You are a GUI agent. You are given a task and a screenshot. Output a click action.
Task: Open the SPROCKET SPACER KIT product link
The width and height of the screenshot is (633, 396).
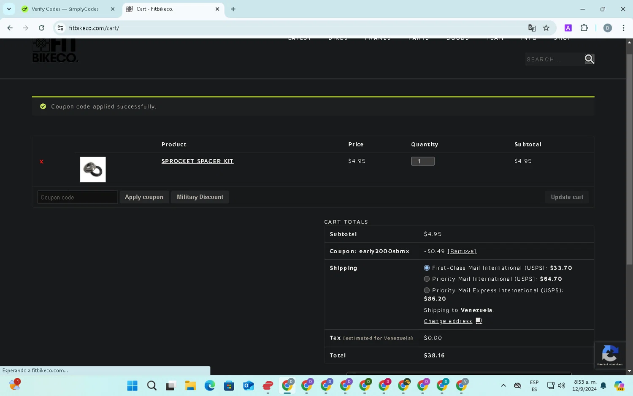click(197, 161)
